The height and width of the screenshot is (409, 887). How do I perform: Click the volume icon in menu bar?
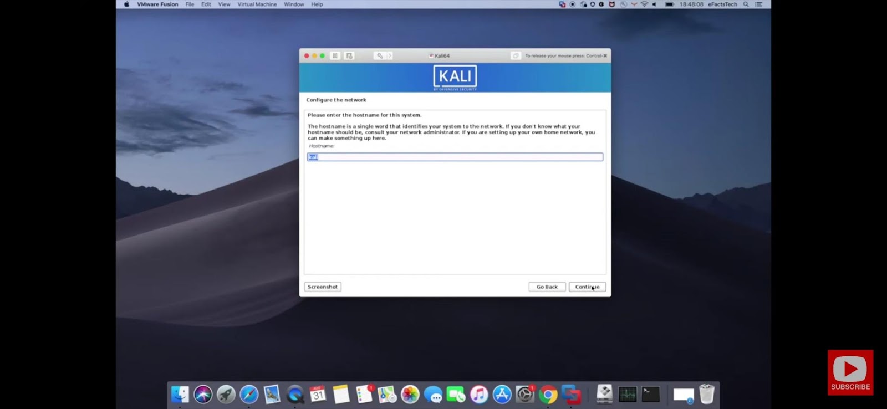tap(655, 4)
